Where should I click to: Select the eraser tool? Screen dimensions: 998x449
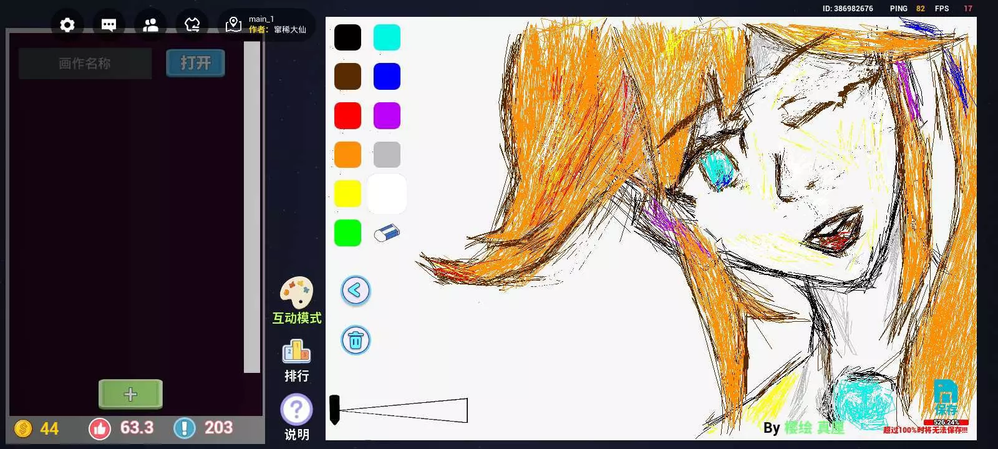click(387, 233)
